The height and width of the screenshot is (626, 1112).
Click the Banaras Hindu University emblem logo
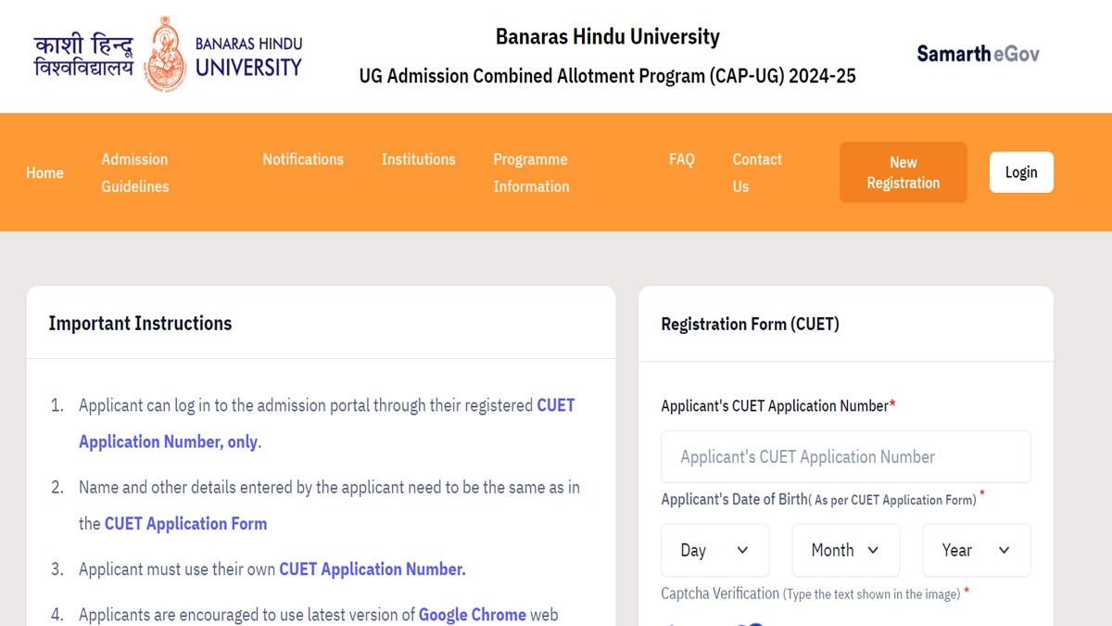[x=166, y=54]
